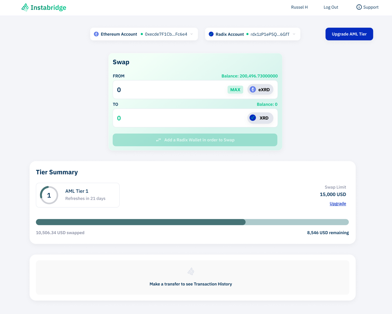Open the XRD token selector
The width and height of the screenshot is (392, 314).
(x=260, y=118)
